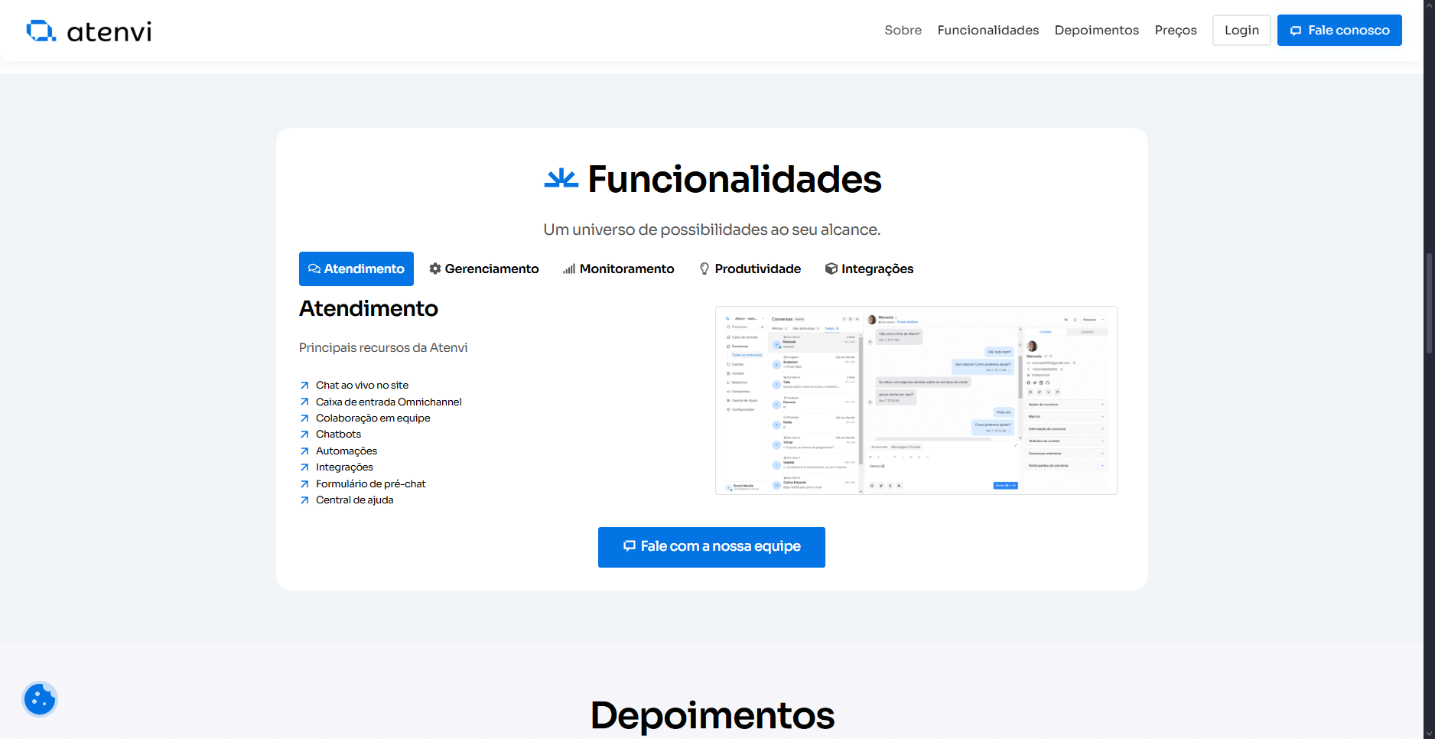
Task: Click the atenvi wordmark text
Action: pos(109,32)
